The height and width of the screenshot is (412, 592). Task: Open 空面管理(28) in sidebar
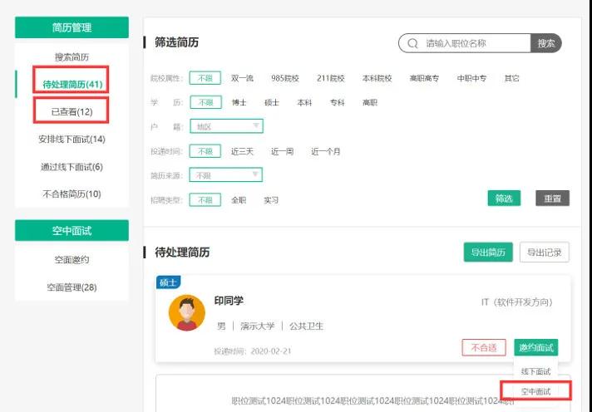(x=72, y=287)
